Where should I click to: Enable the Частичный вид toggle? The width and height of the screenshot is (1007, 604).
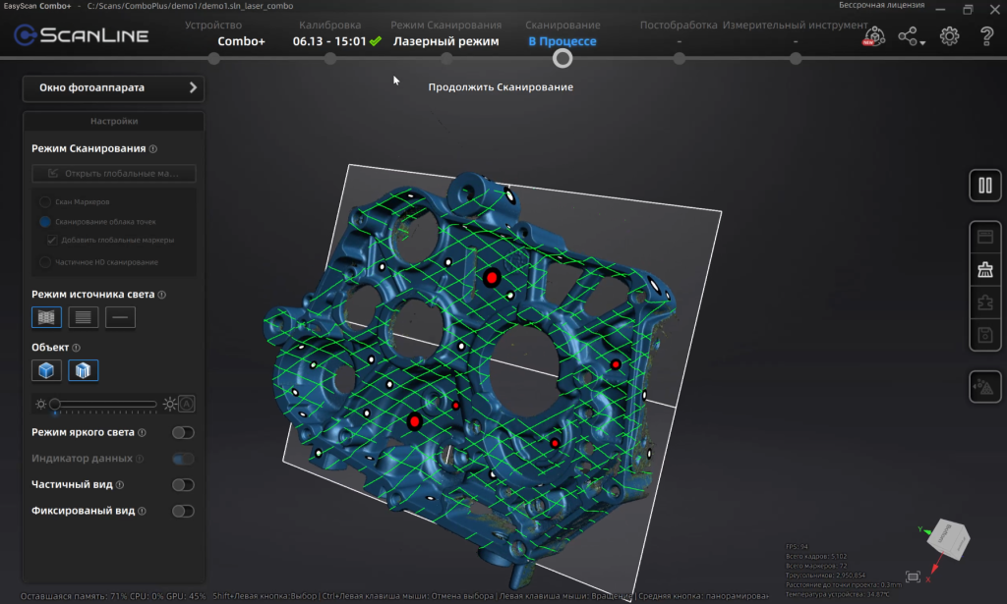[x=183, y=484]
